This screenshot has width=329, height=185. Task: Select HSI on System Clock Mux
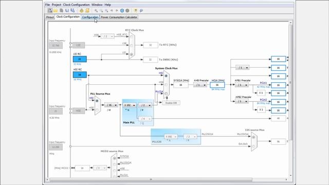click(x=166, y=76)
